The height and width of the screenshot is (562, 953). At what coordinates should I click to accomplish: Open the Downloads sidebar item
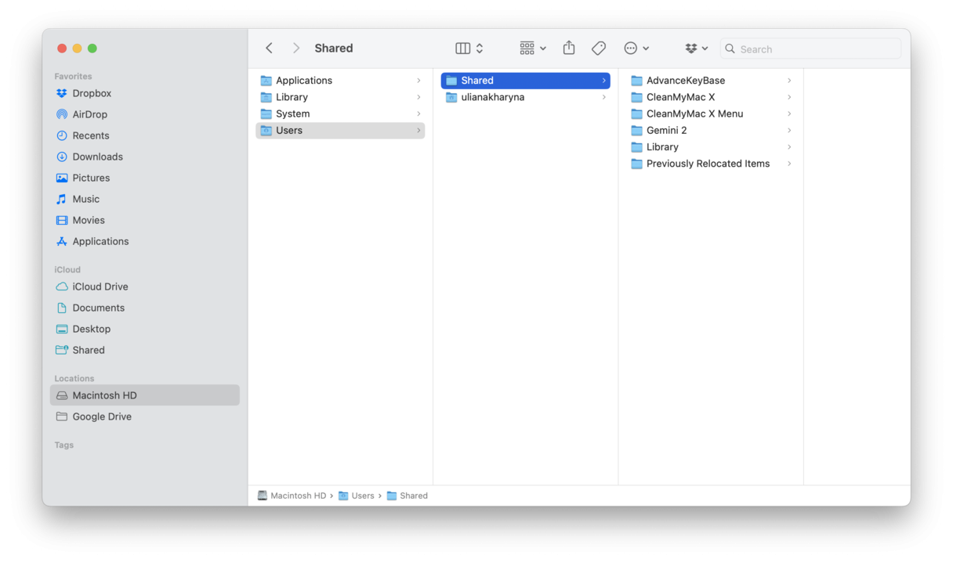click(x=97, y=157)
